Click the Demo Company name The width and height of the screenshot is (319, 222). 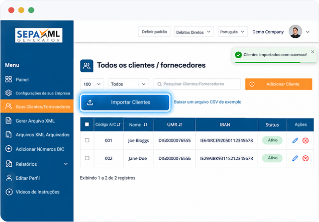(x=268, y=32)
